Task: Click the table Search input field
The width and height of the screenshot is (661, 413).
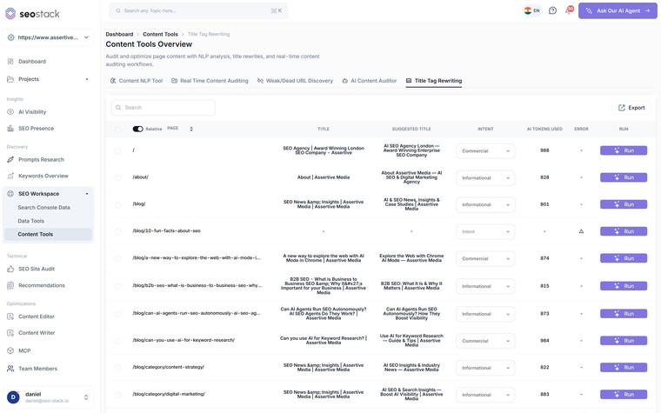Action: (164, 108)
